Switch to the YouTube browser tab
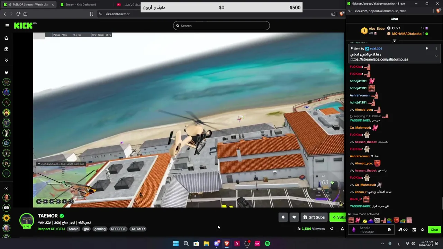The width and height of the screenshot is (443, 249). pyautogui.click(x=128, y=4)
